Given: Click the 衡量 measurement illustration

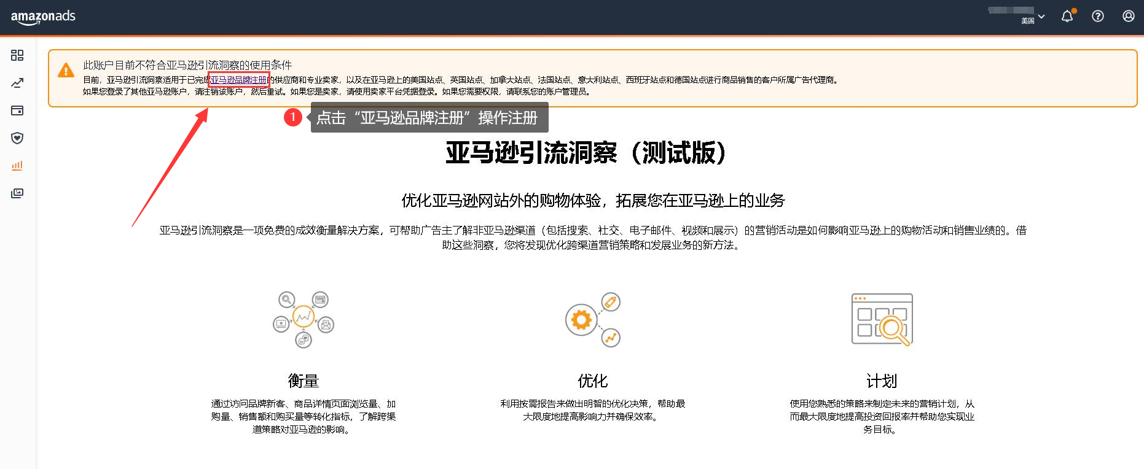Looking at the screenshot, I should point(304,319).
